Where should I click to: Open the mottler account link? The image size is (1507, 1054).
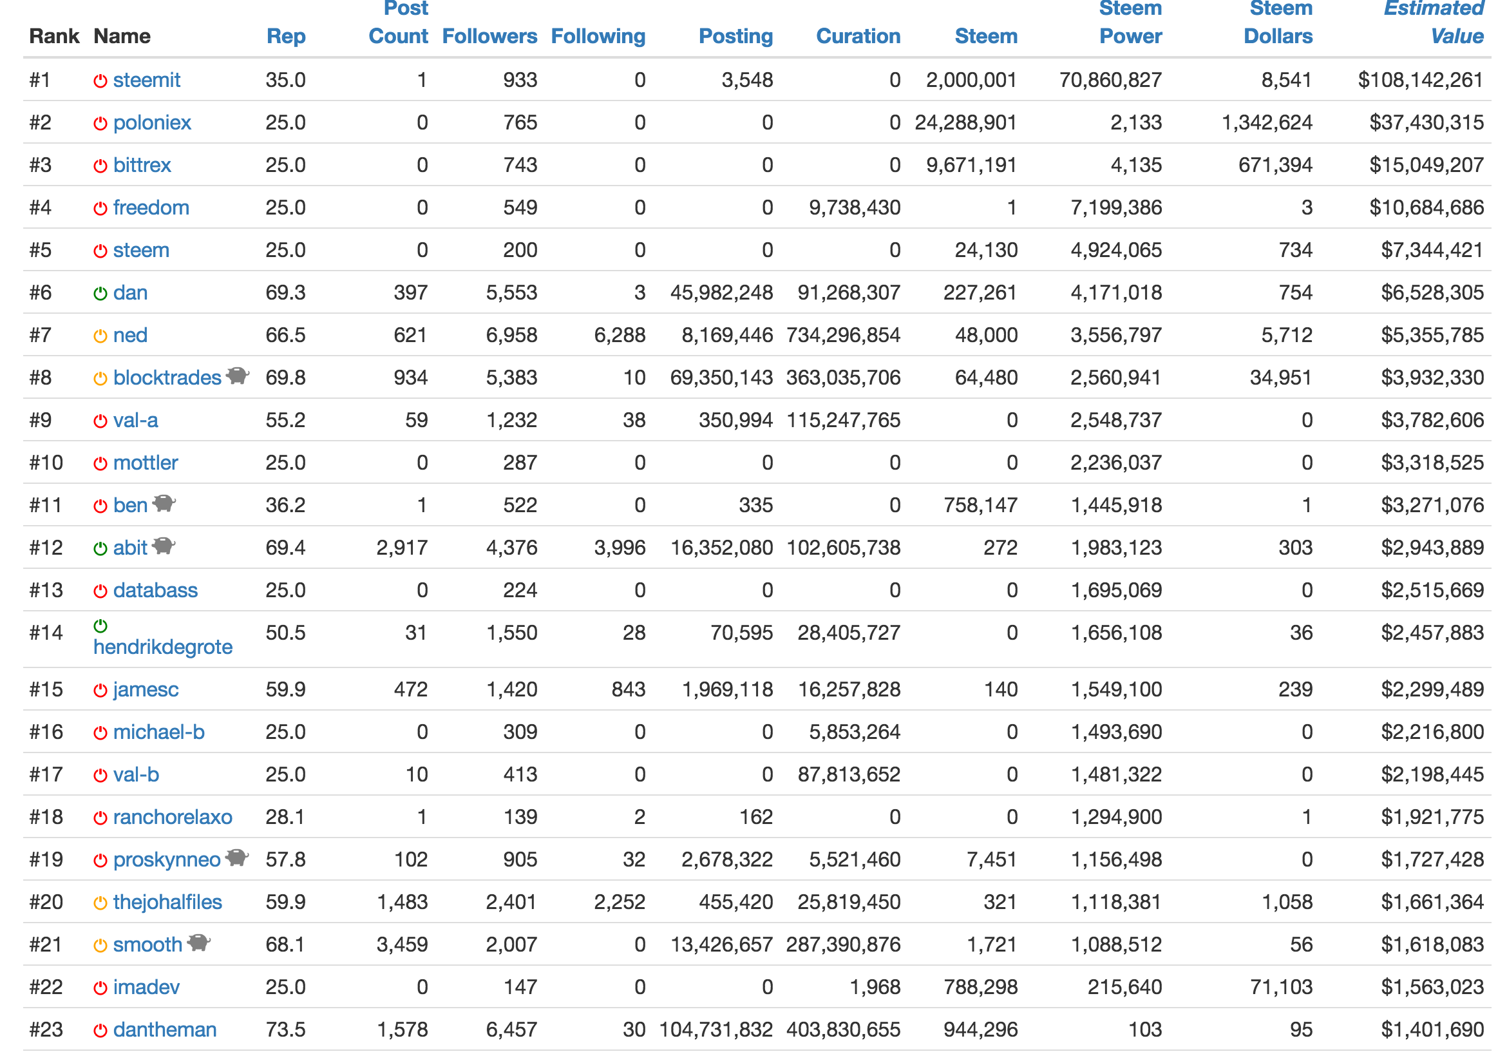[x=146, y=463]
